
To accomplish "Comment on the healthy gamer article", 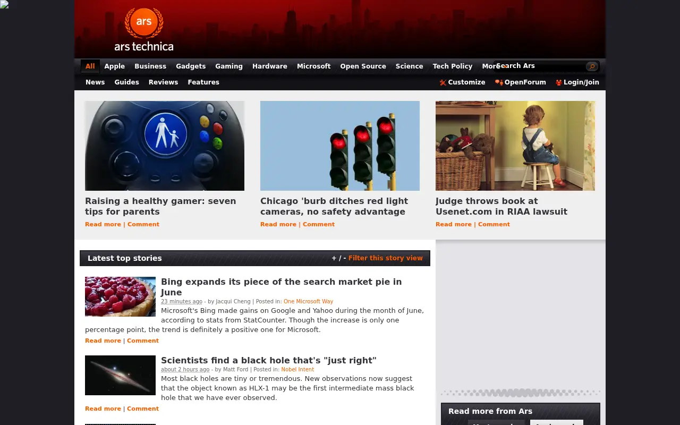I will [x=143, y=224].
